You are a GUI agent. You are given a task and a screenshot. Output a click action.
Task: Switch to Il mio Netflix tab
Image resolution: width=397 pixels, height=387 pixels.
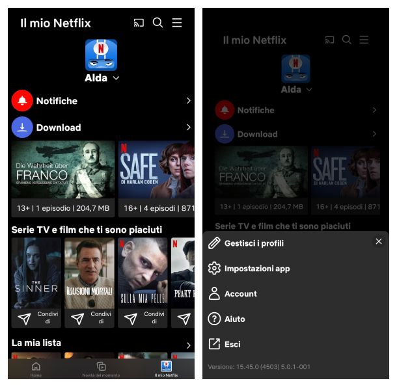pyautogui.click(x=166, y=369)
